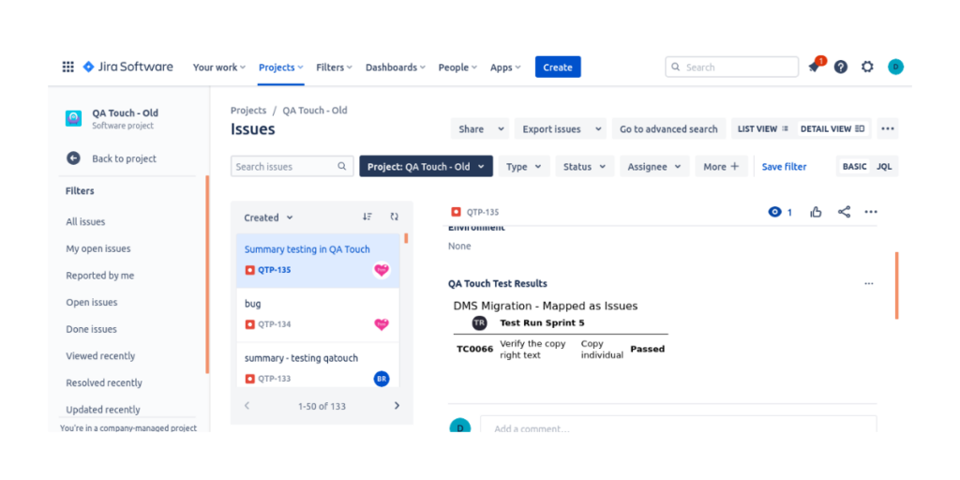This screenshot has height=480, width=960.
Task: Click QA Touch - Old breadcrumb link
Action: pos(315,111)
